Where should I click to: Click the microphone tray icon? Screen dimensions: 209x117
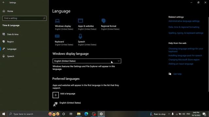coord(173,114)
